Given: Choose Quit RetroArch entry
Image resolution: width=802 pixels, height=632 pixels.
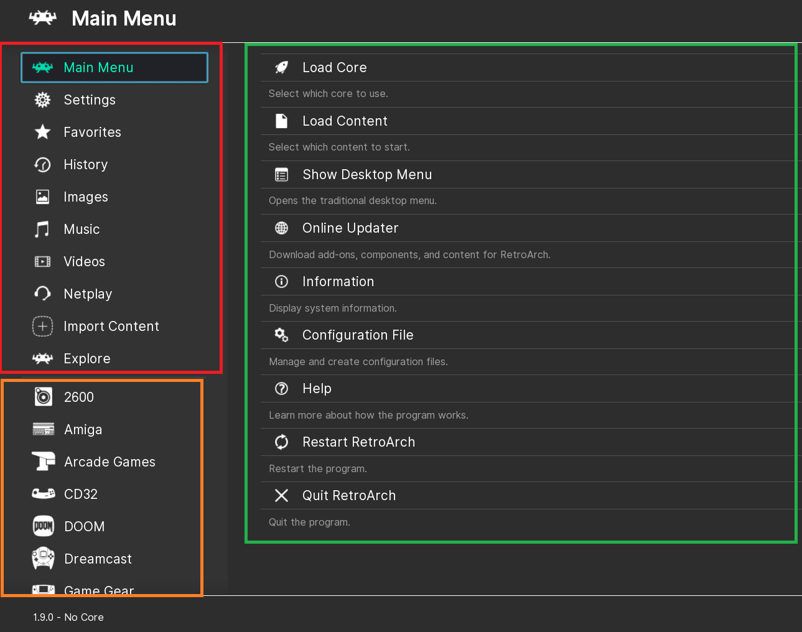Looking at the screenshot, I should (531, 496).
